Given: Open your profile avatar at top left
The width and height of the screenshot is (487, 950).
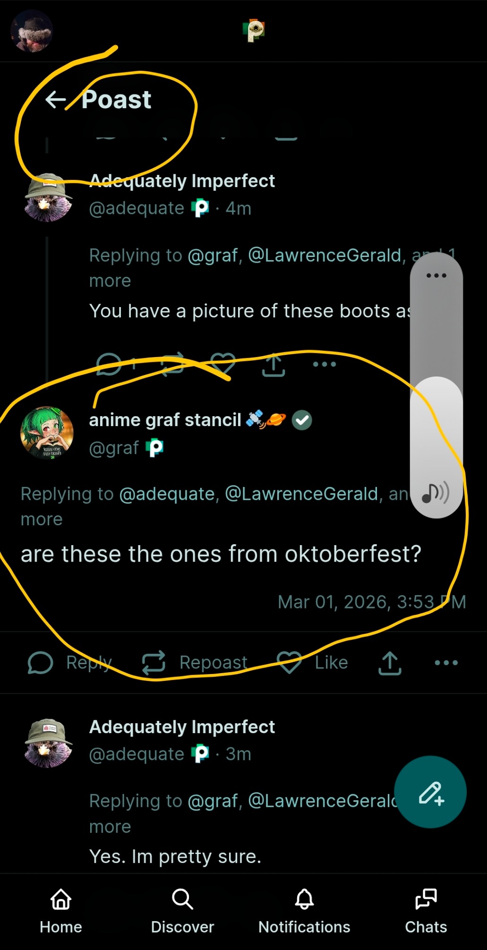Looking at the screenshot, I should click(x=32, y=31).
